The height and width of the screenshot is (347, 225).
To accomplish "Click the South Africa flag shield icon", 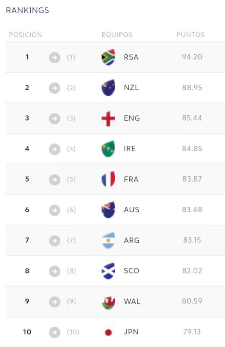I will (108, 57).
